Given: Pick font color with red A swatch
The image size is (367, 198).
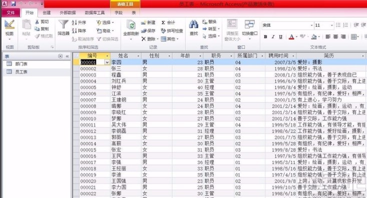Looking at the screenshot, I should 291,36.
